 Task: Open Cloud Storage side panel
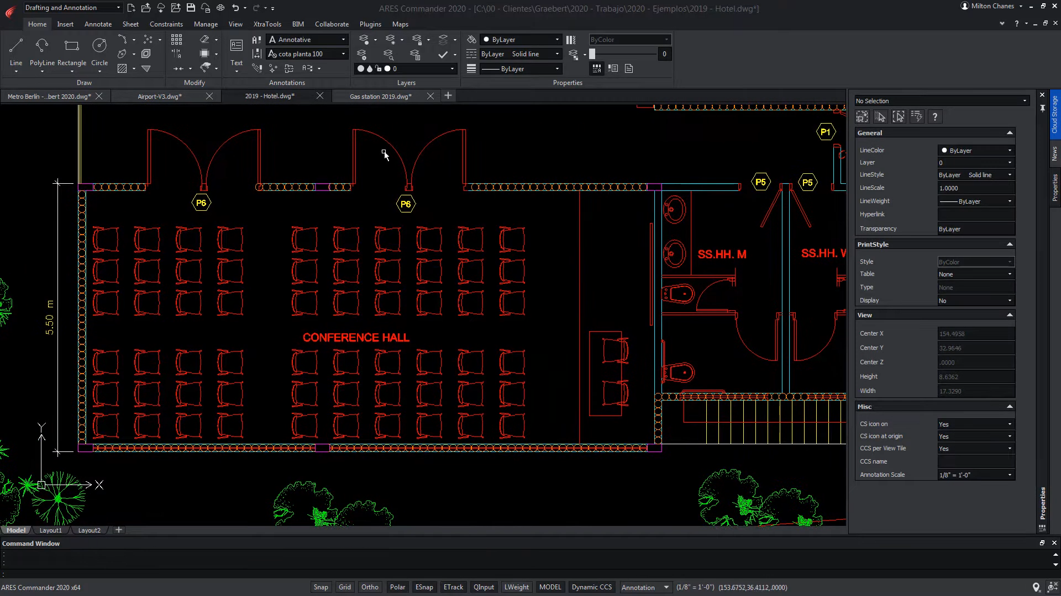[1054, 114]
